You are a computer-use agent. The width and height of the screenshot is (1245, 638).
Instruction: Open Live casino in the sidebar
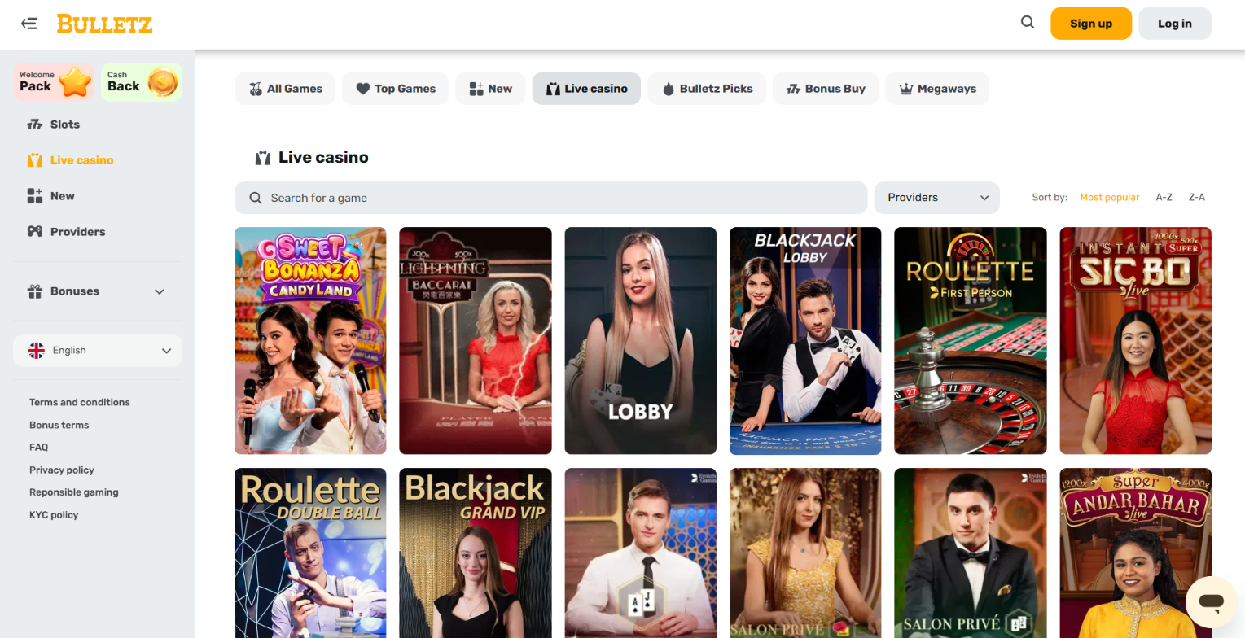point(71,160)
